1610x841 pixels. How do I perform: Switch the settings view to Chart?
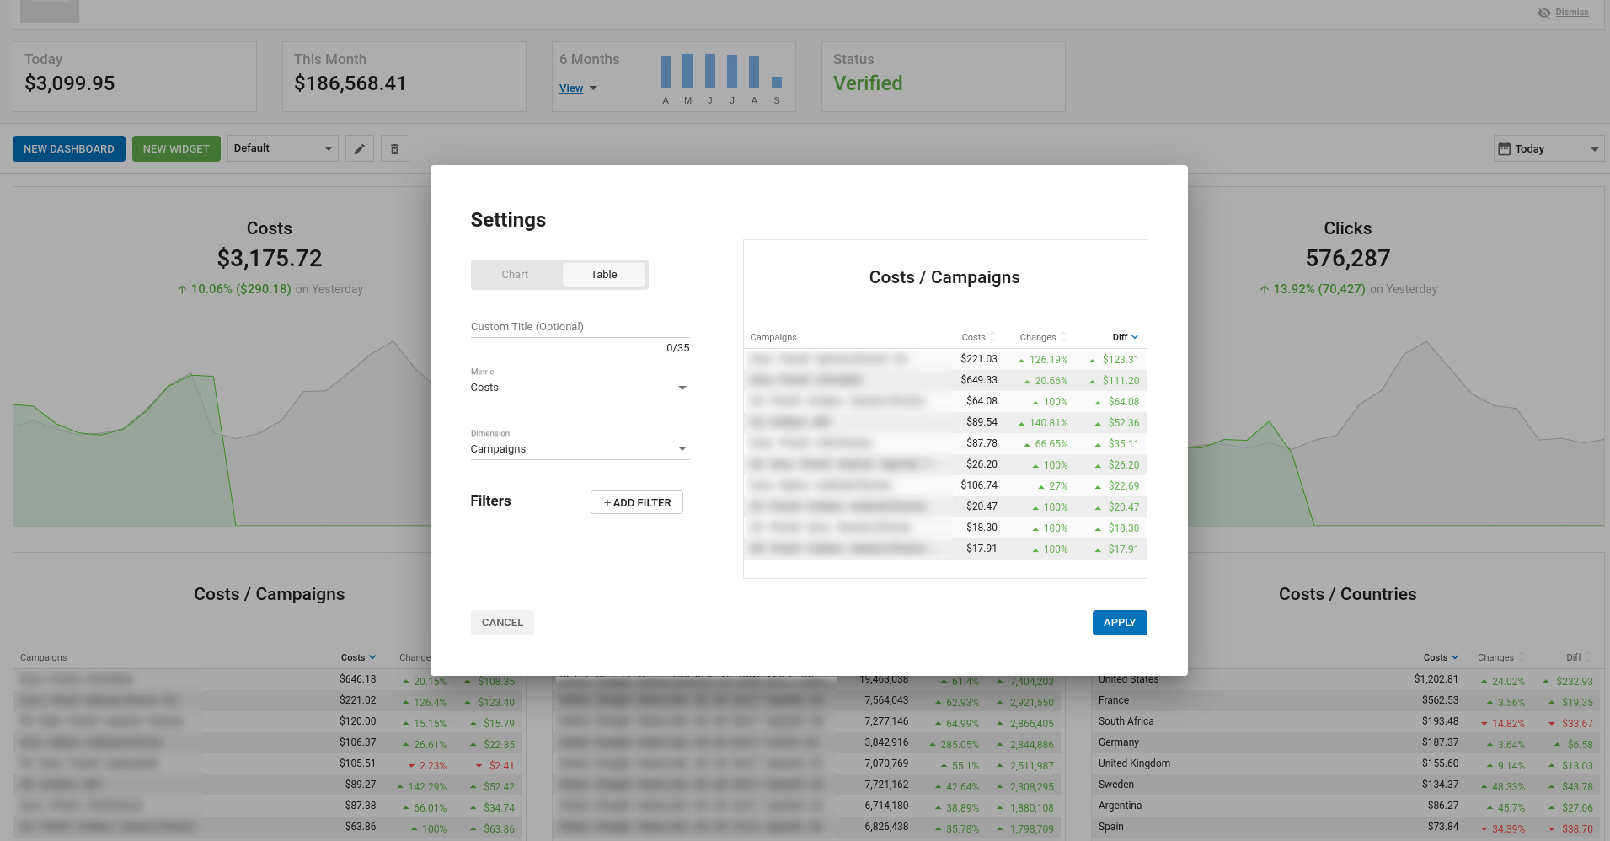[x=515, y=275]
